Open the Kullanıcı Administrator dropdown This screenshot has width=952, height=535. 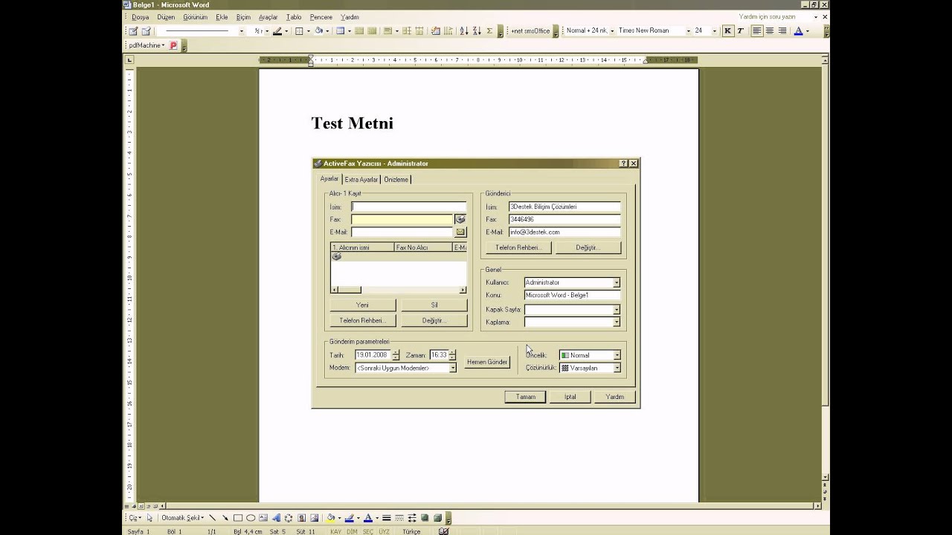(616, 282)
